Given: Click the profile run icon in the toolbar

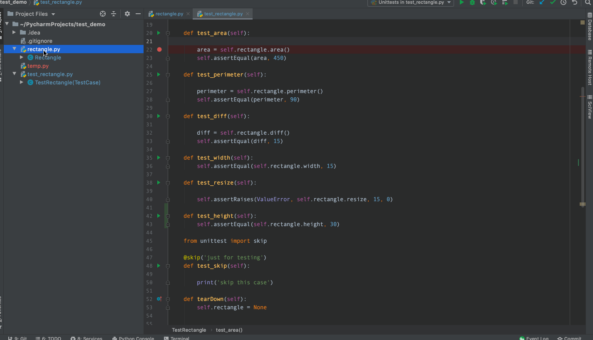Looking at the screenshot, I should point(494,2).
